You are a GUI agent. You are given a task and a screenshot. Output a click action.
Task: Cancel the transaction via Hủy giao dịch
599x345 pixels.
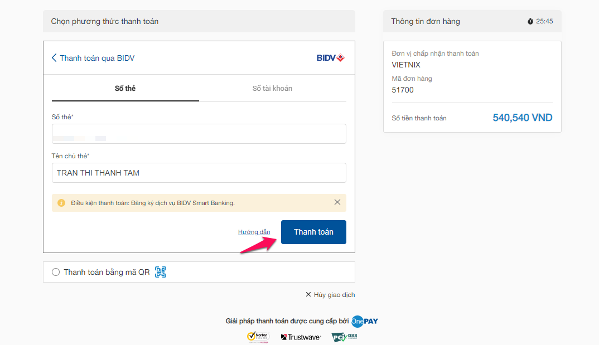pos(330,295)
